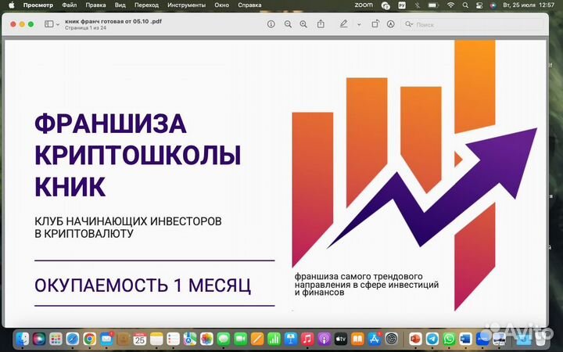Open Photos in the Dock
Image resolution: width=563 pixels, height=352 pixels.
pyautogui.click(x=206, y=339)
